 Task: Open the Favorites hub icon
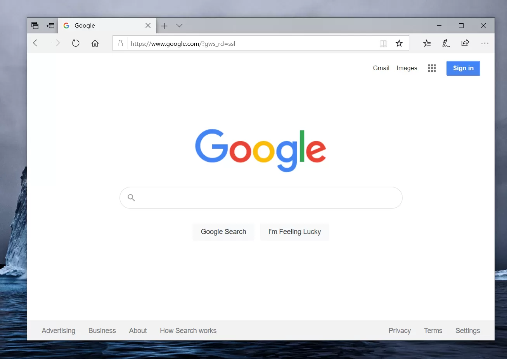427,43
